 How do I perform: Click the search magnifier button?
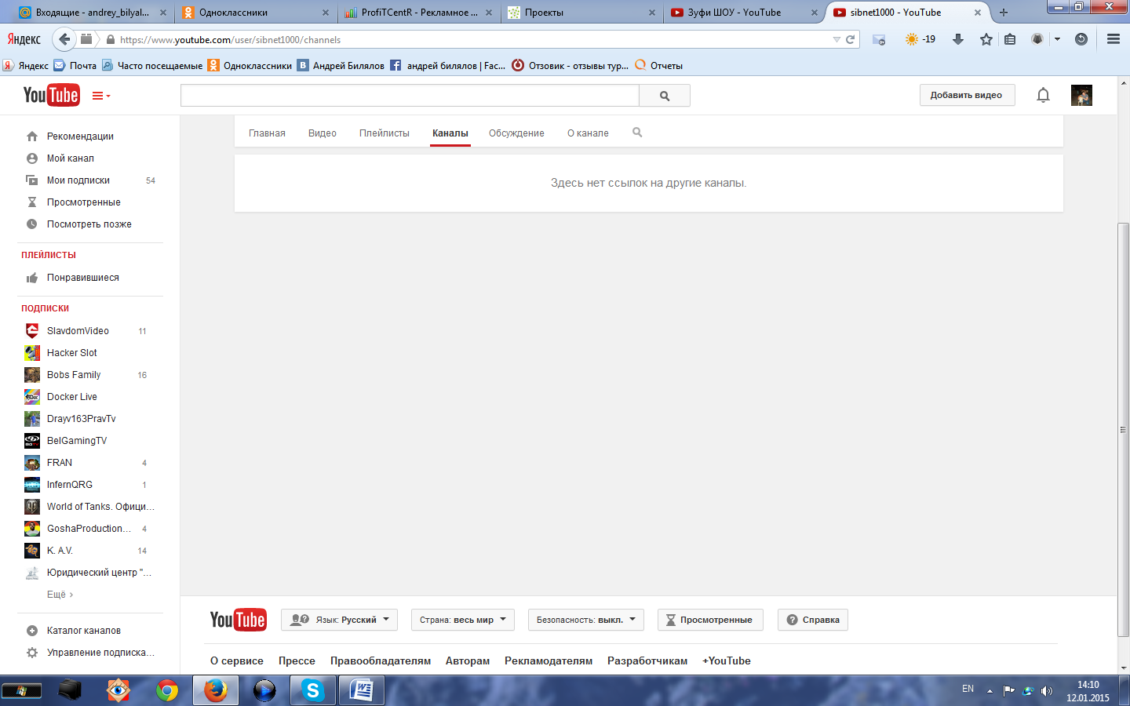coord(665,96)
